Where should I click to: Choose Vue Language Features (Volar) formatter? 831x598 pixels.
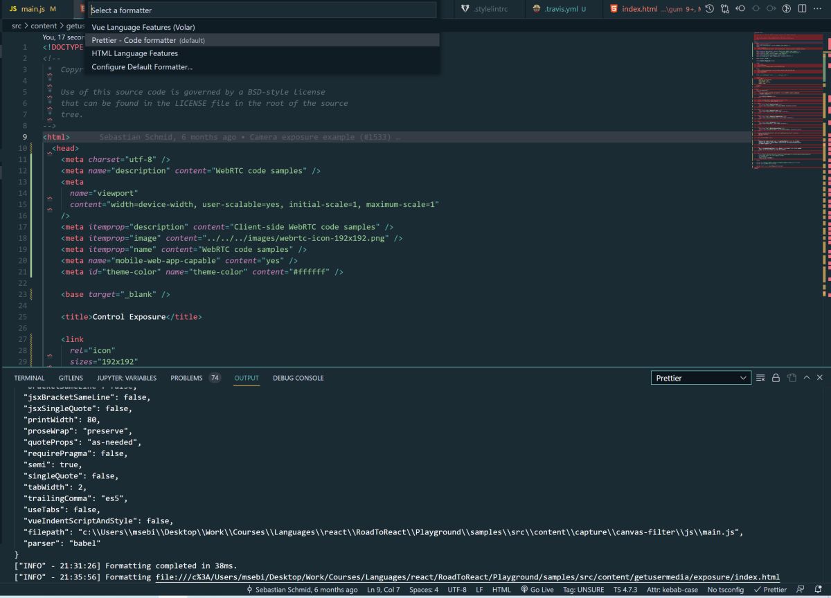coord(262,27)
